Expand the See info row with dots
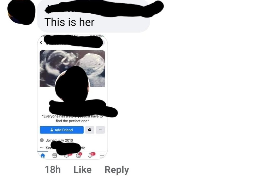The height and width of the screenshot is (176, 260). point(62,148)
